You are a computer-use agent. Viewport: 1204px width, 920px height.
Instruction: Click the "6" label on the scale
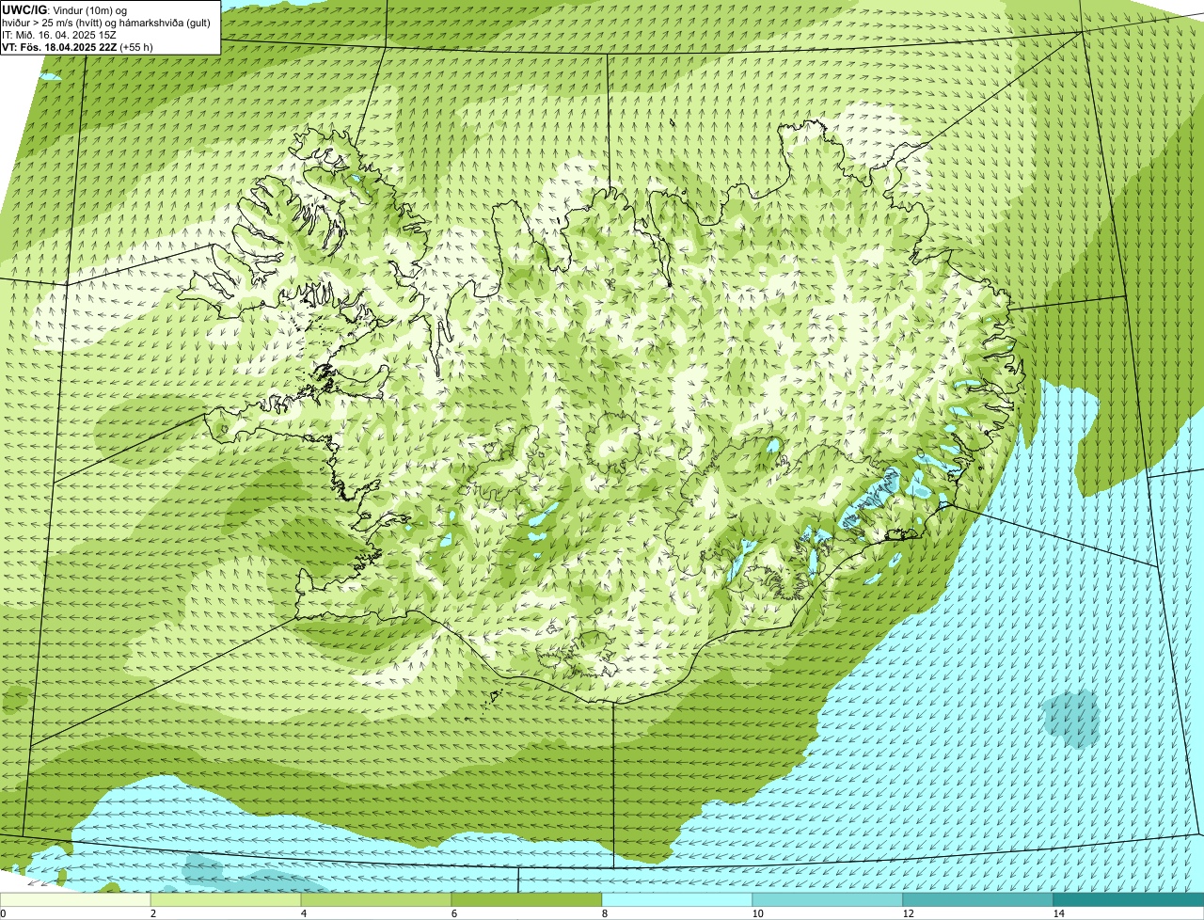[x=454, y=913]
